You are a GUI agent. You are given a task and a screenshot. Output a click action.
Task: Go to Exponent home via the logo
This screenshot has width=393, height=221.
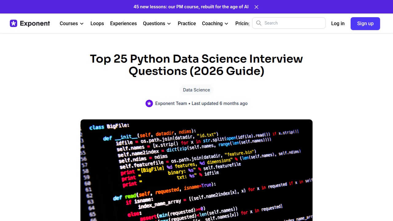[x=30, y=23]
